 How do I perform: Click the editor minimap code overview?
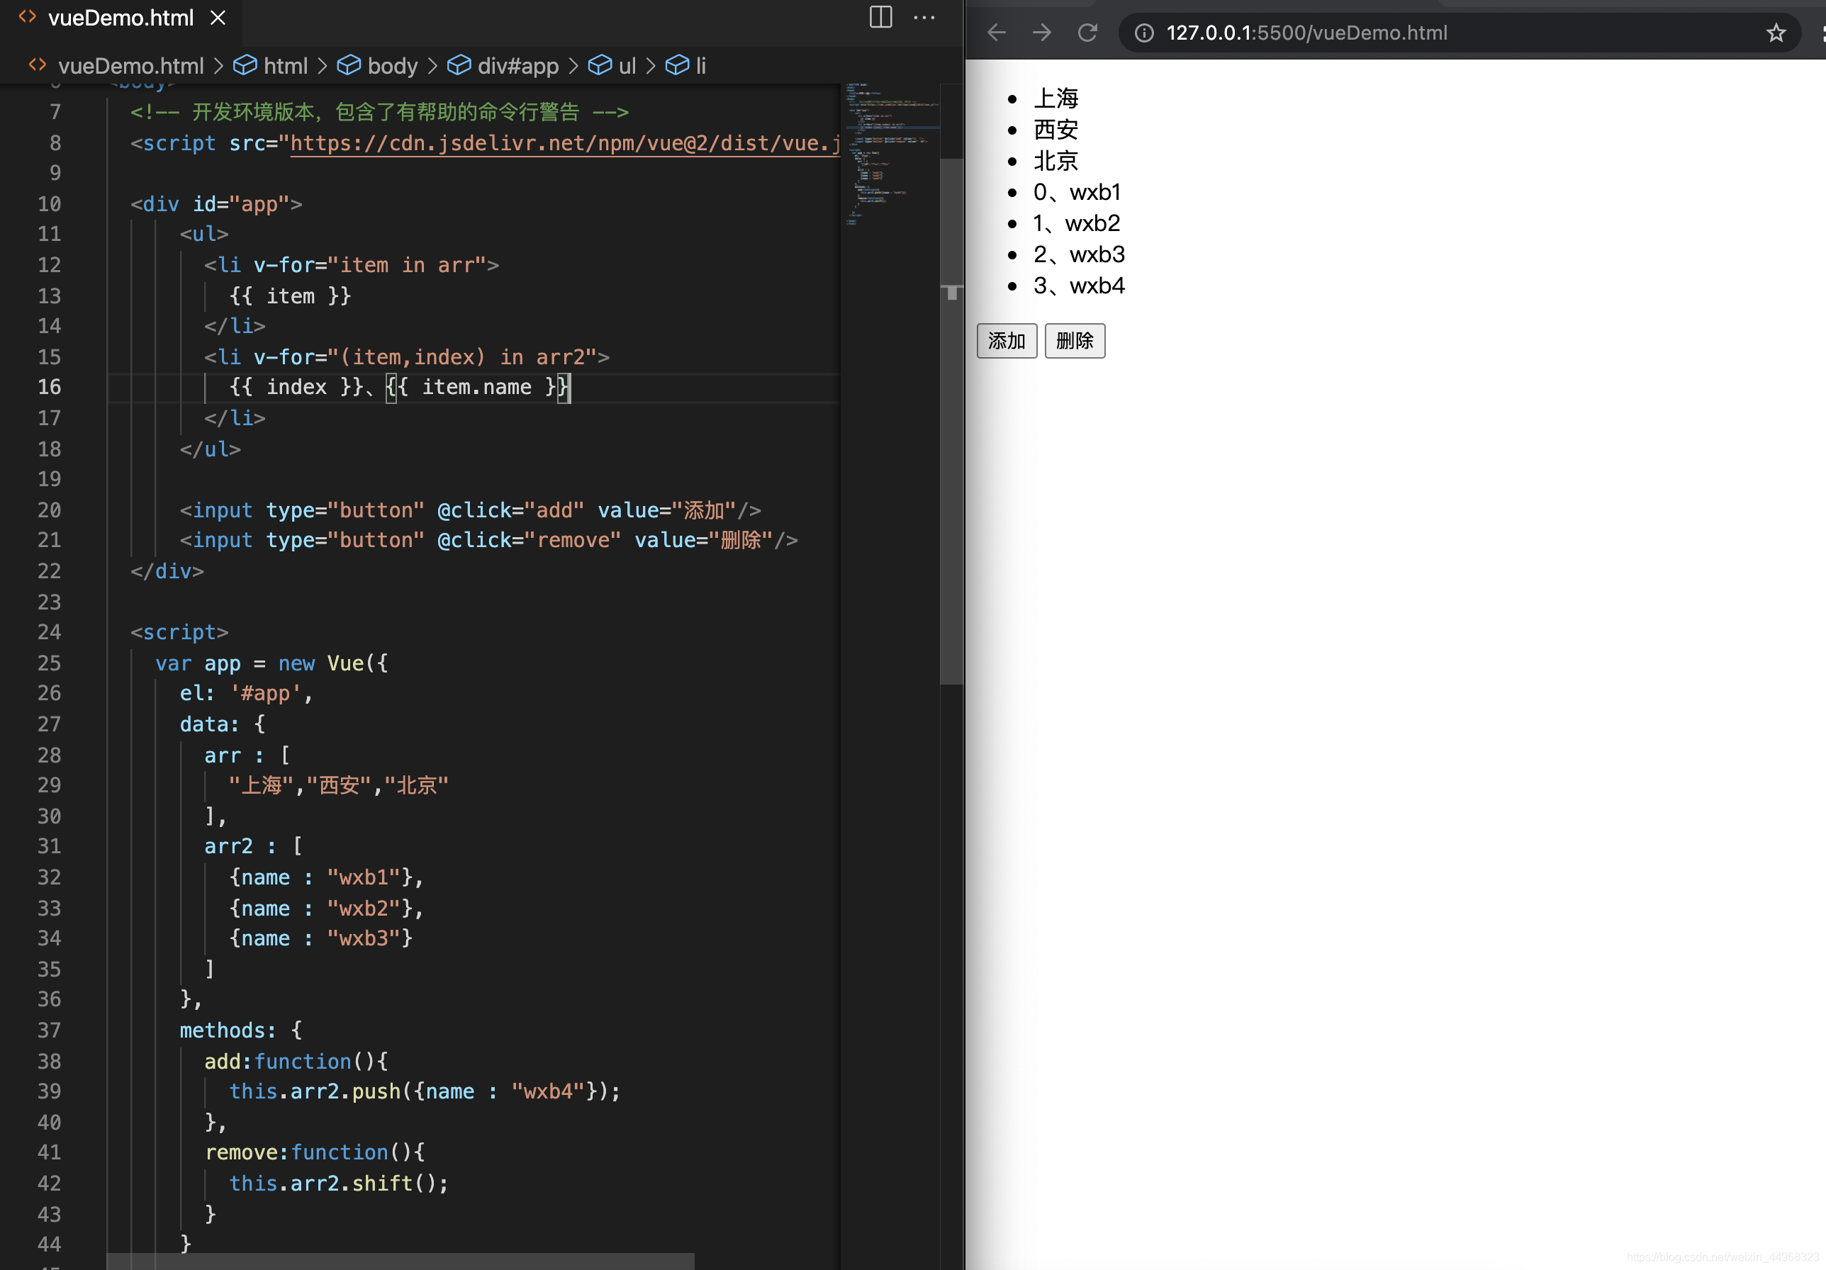click(891, 155)
